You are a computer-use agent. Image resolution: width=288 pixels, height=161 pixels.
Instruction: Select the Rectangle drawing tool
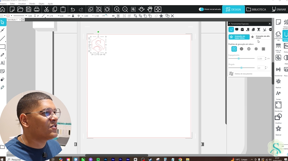pos(3,47)
